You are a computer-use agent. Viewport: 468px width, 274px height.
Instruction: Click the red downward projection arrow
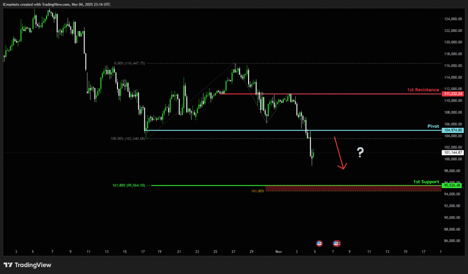click(340, 153)
